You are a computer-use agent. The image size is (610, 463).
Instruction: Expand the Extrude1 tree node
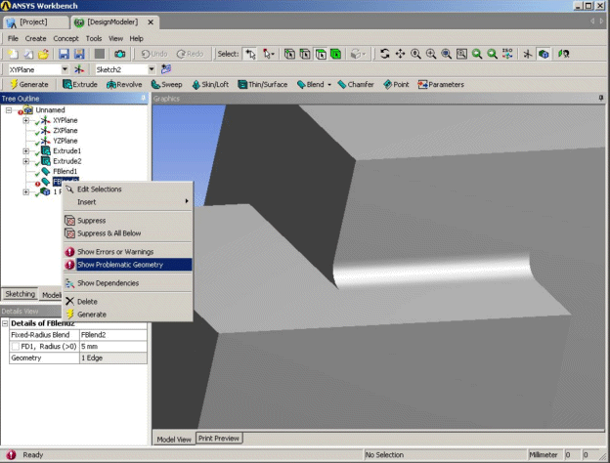click(x=25, y=151)
